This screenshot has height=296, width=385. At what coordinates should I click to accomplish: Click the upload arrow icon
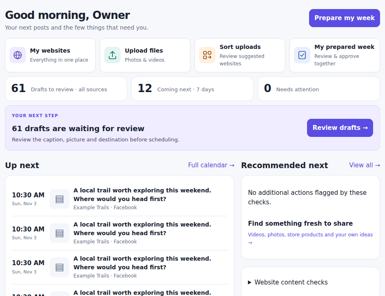pyautogui.click(x=112, y=55)
